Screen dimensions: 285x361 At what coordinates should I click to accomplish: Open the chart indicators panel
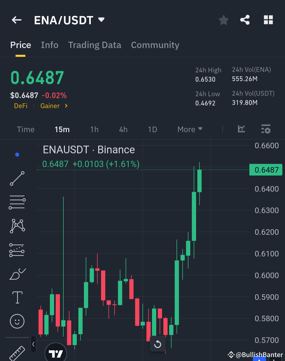(241, 129)
